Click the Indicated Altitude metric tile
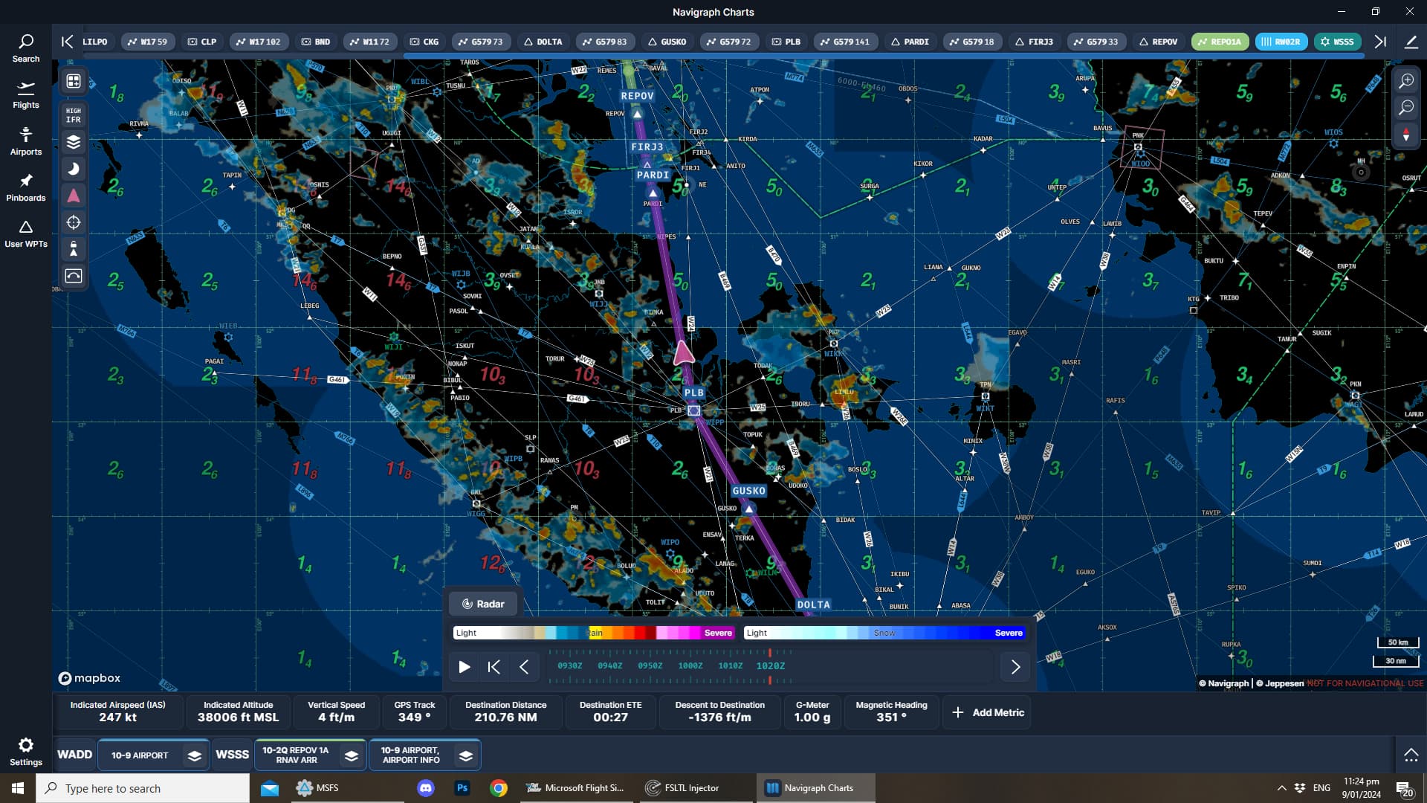The height and width of the screenshot is (803, 1427). click(x=238, y=712)
